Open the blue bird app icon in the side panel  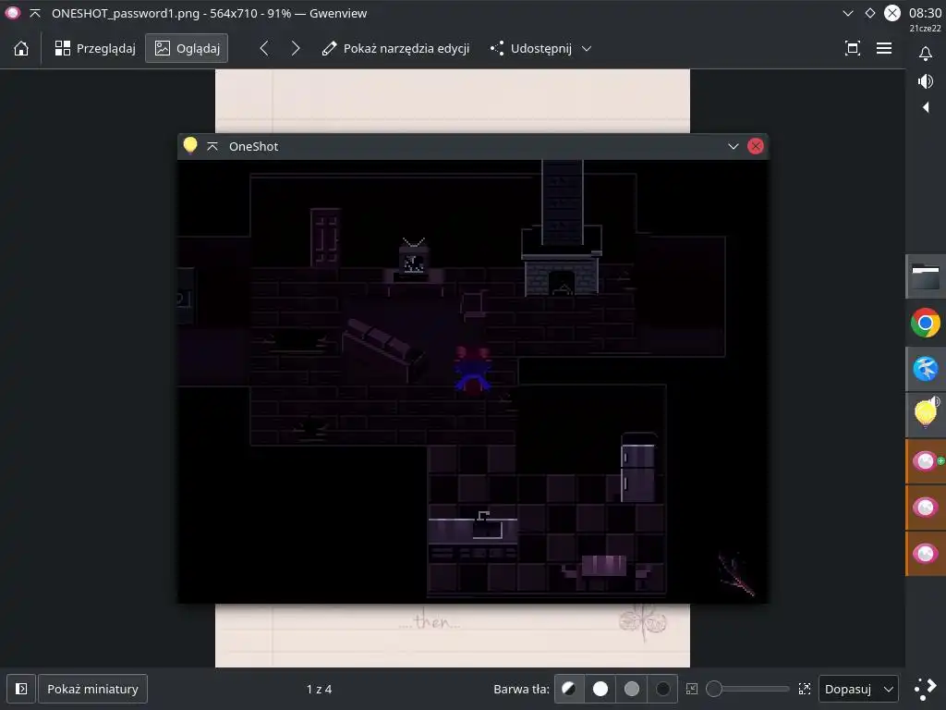tap(926, 369)
